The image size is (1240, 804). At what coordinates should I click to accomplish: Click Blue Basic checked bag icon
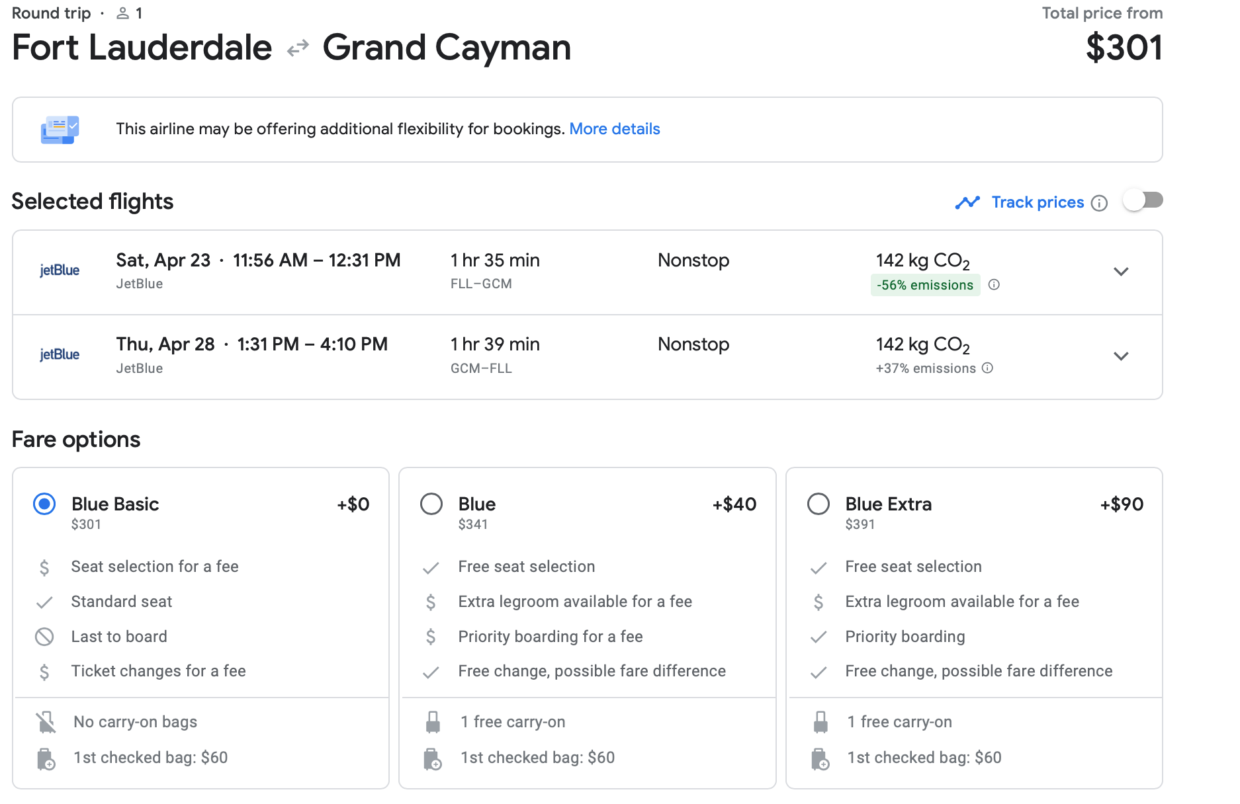pos(46,759)
